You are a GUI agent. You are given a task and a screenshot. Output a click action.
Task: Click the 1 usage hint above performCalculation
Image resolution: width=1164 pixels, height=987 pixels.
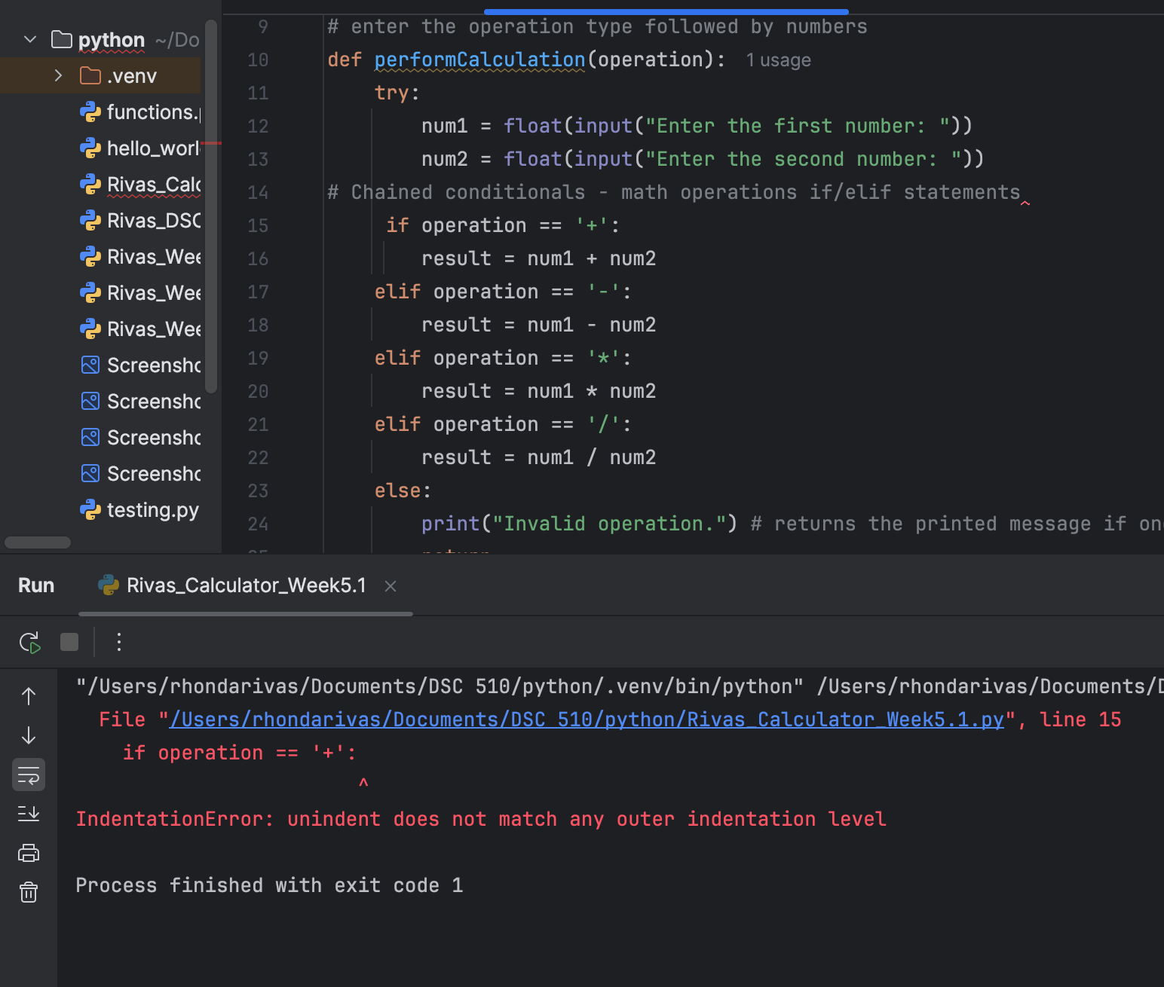pyautogui.click(x=778, y=60)
